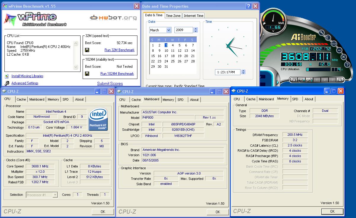Close AiBooster with the round X button
356x218 pixels.
pyautogui.click(x=344, y=57)
